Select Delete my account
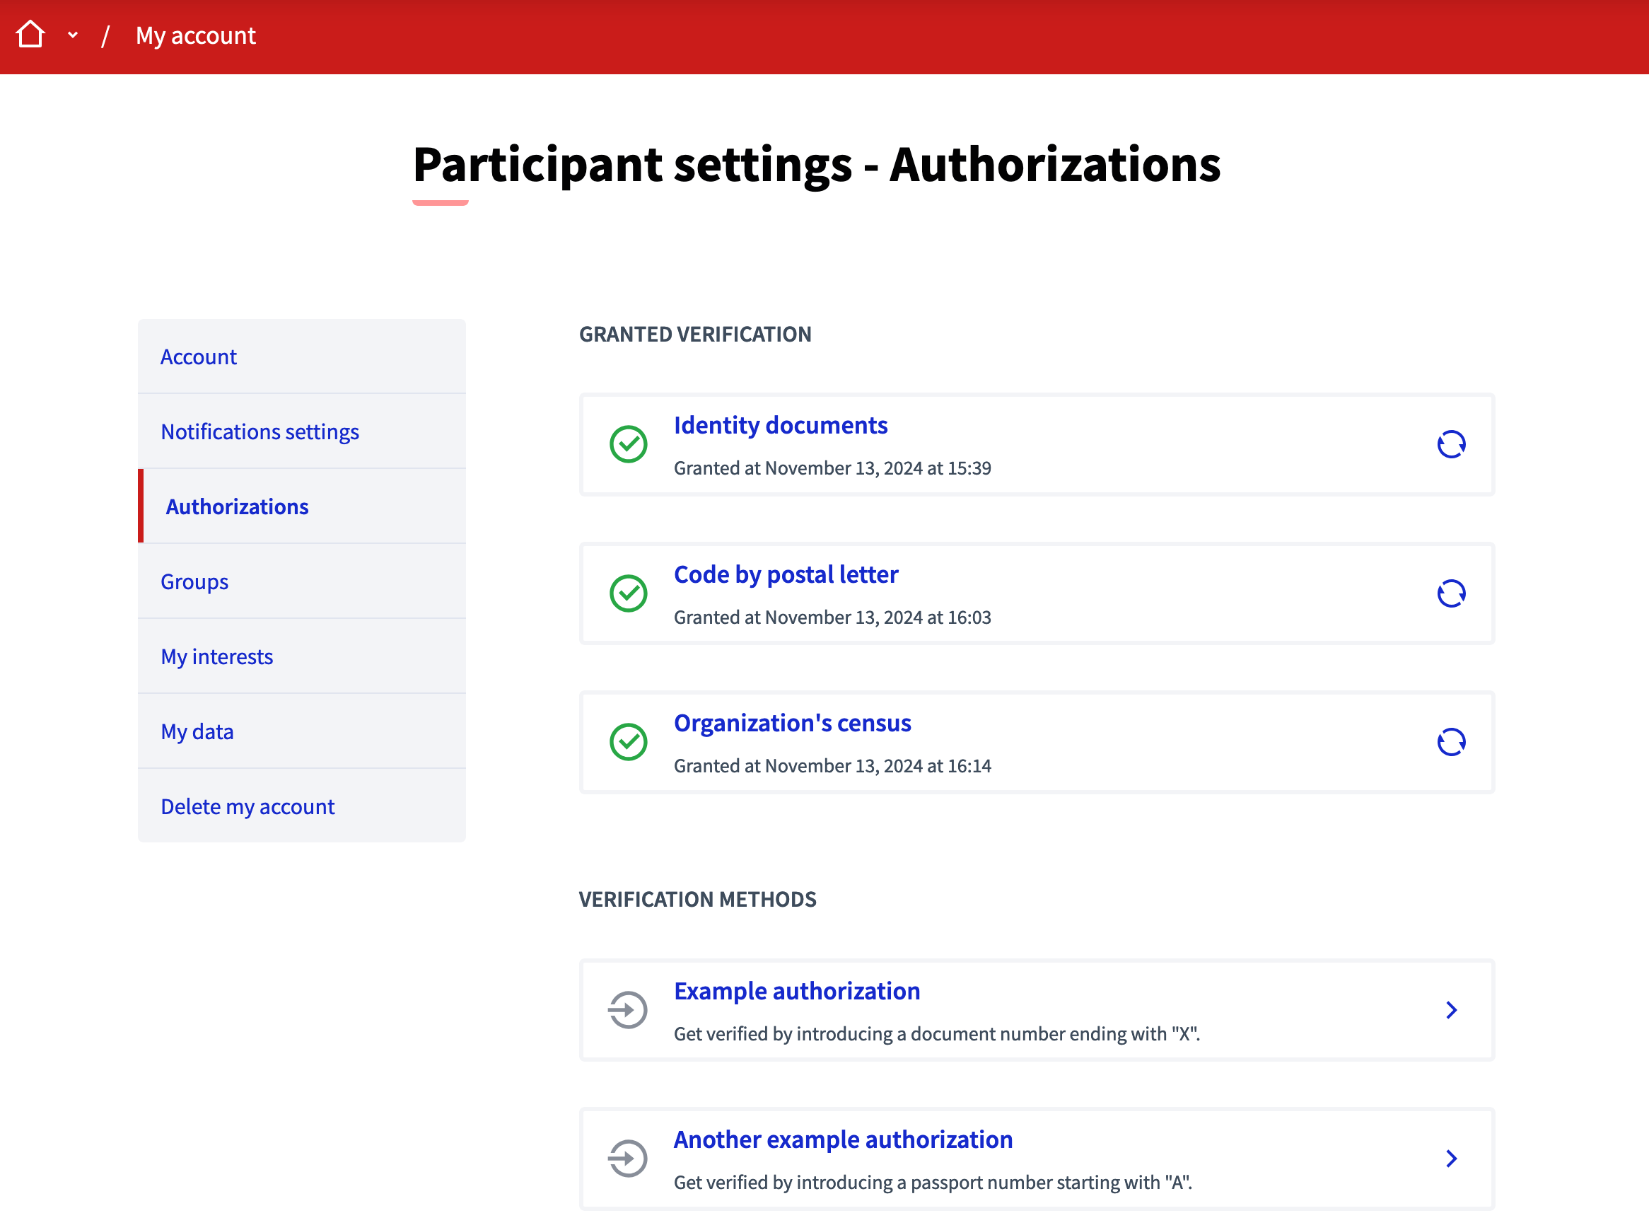 pyautogui.click(x=247, y=806)
